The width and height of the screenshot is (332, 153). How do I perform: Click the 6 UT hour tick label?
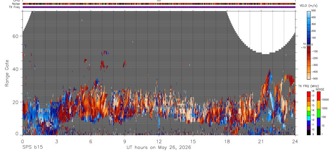(91, 141)
